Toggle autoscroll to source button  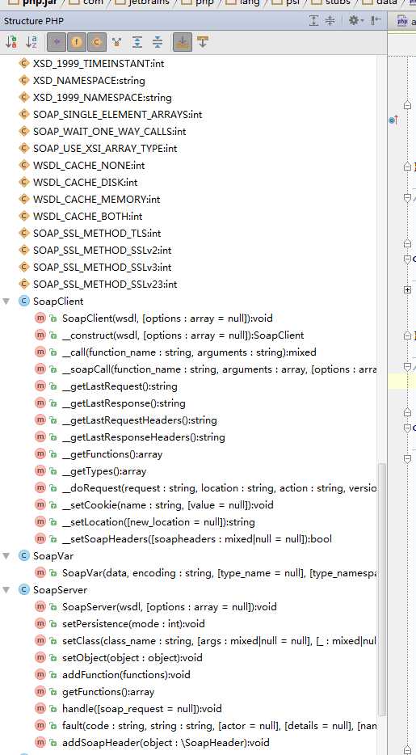point(183,42)
